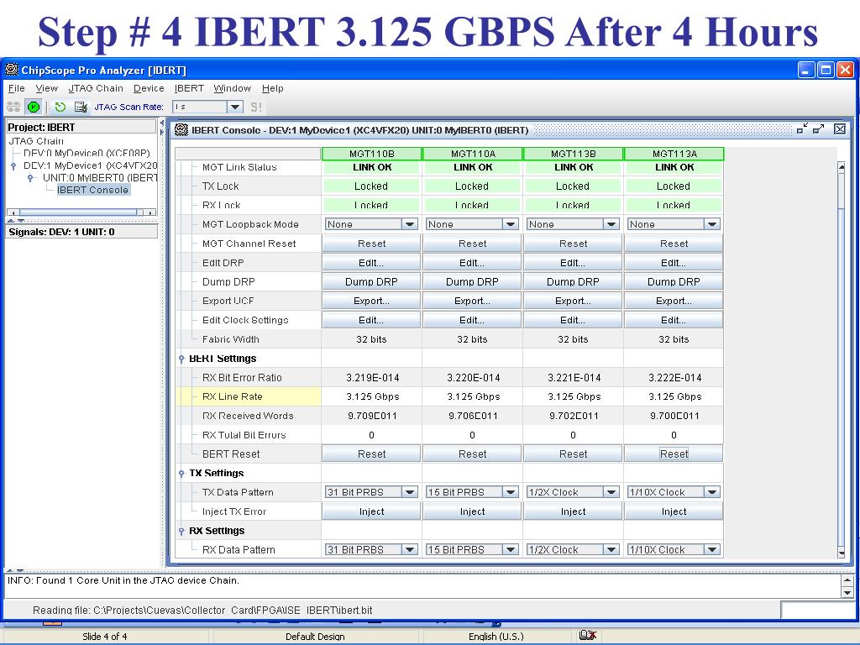
Task: Click the MGT113A column header
Action: 674,154
